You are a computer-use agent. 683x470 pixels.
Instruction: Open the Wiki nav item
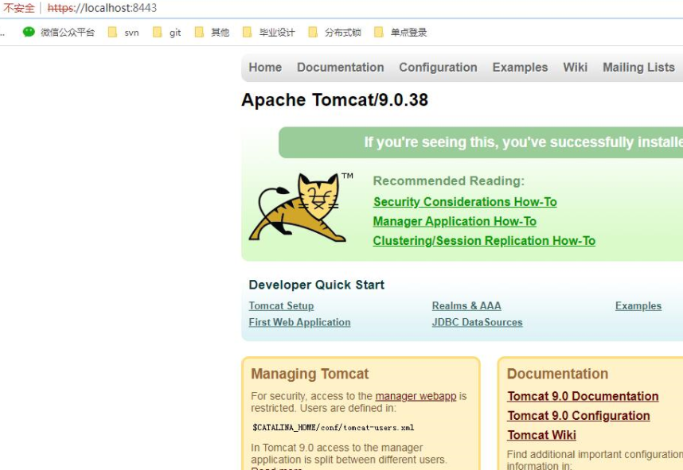coord(575,68)
